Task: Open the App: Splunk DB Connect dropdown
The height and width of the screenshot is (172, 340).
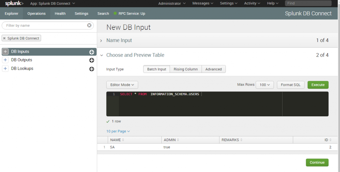Action: (52, 3)
